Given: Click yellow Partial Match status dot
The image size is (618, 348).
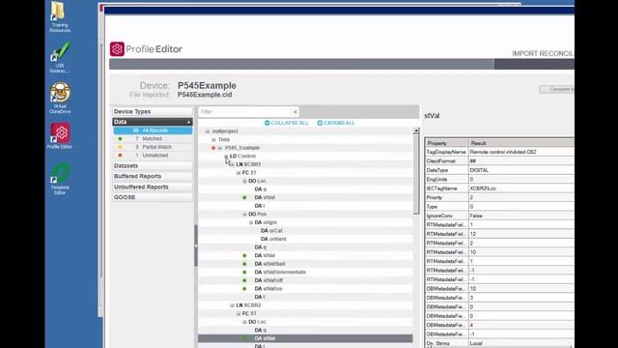Looking at the screenshot, I should pos(120,147).
